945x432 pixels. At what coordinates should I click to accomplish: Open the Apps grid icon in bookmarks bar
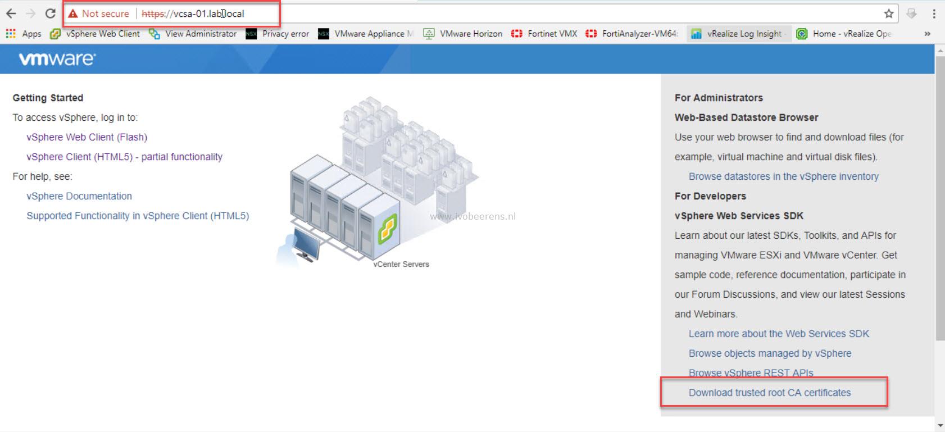(x=11, y=34)
